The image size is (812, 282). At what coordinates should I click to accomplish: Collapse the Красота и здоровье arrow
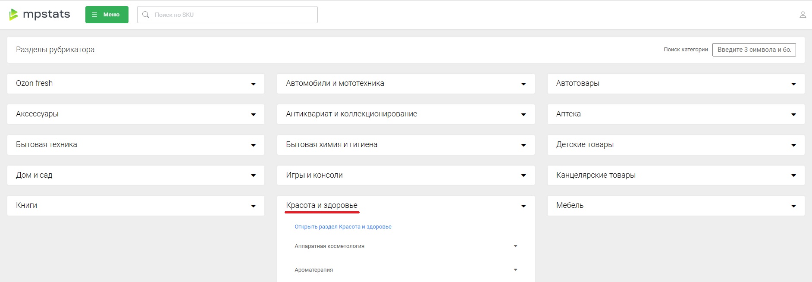(523, 206)
